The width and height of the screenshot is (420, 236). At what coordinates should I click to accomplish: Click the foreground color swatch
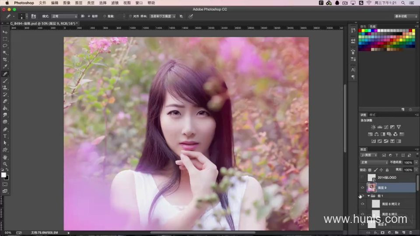pos(3,175)
